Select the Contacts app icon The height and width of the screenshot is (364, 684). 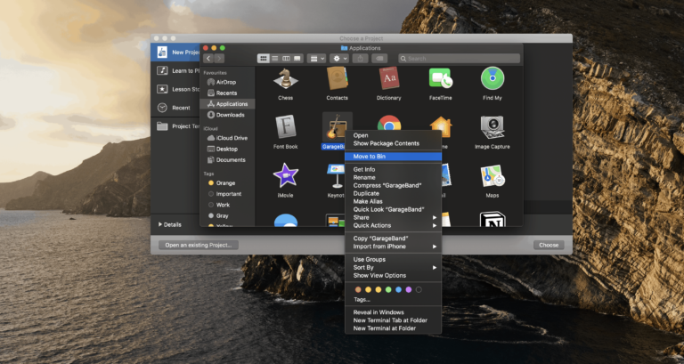click(x=337, y=79)
